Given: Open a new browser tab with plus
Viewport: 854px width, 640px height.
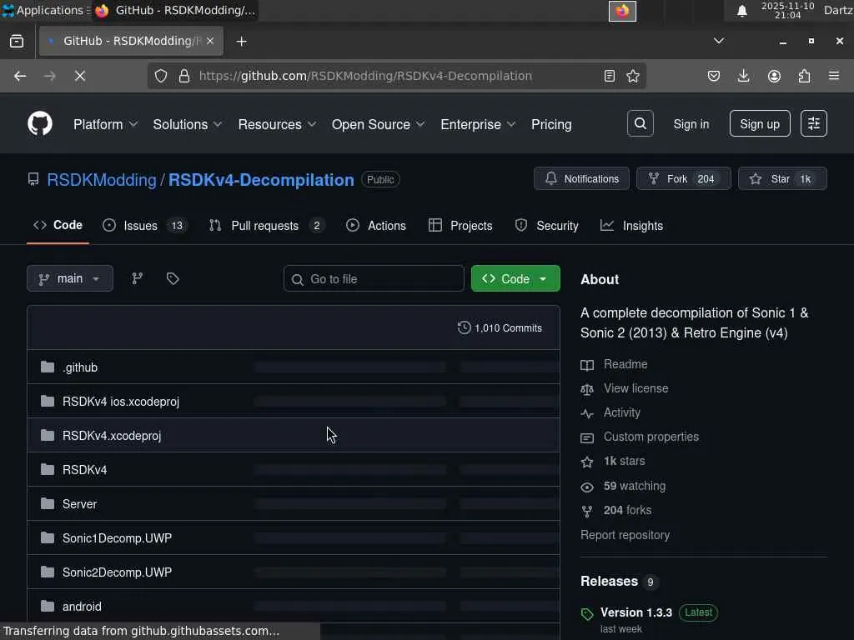Looking at the screenshot, I should (x=241, y=42).
